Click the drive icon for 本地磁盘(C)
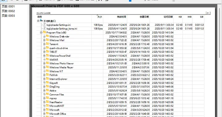Viewport: 222px width, 117px height. [x=41, y=21]
